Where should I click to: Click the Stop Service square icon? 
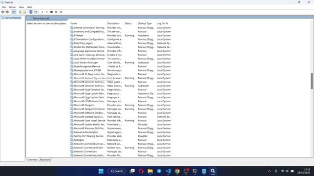coord(52,12)
